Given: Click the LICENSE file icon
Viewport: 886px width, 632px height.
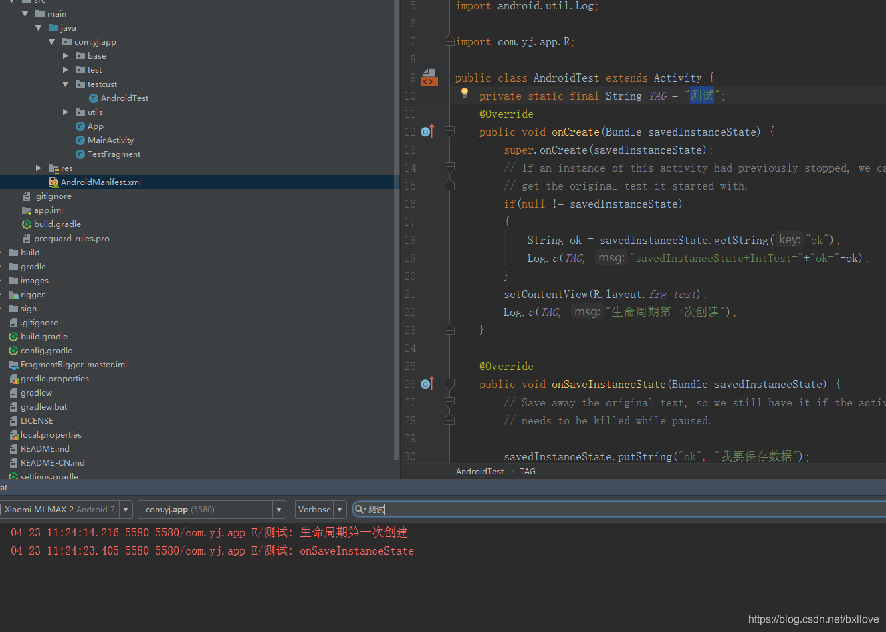Looking at the screenshot, I should click(13, 420).
